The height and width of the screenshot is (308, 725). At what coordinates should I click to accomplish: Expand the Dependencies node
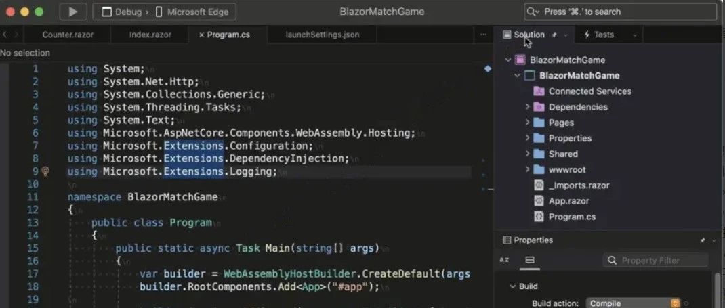pos(527,107)
